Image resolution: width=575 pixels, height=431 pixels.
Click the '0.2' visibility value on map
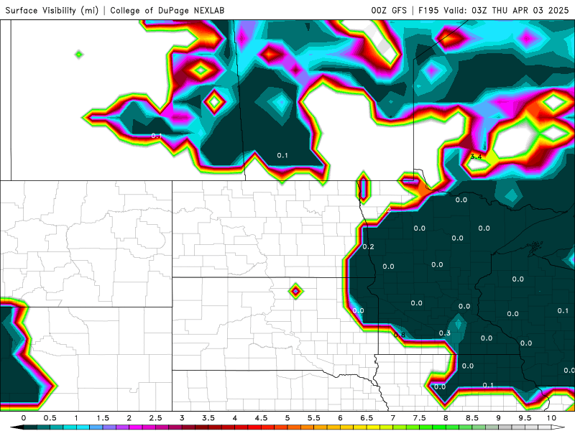[368, 246]
